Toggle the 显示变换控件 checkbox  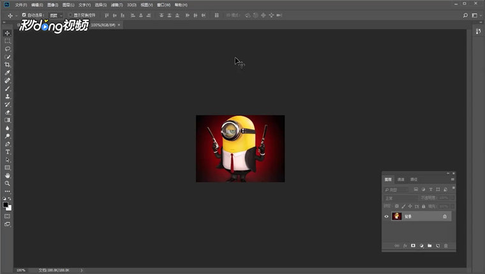click(x=70, y=15)
